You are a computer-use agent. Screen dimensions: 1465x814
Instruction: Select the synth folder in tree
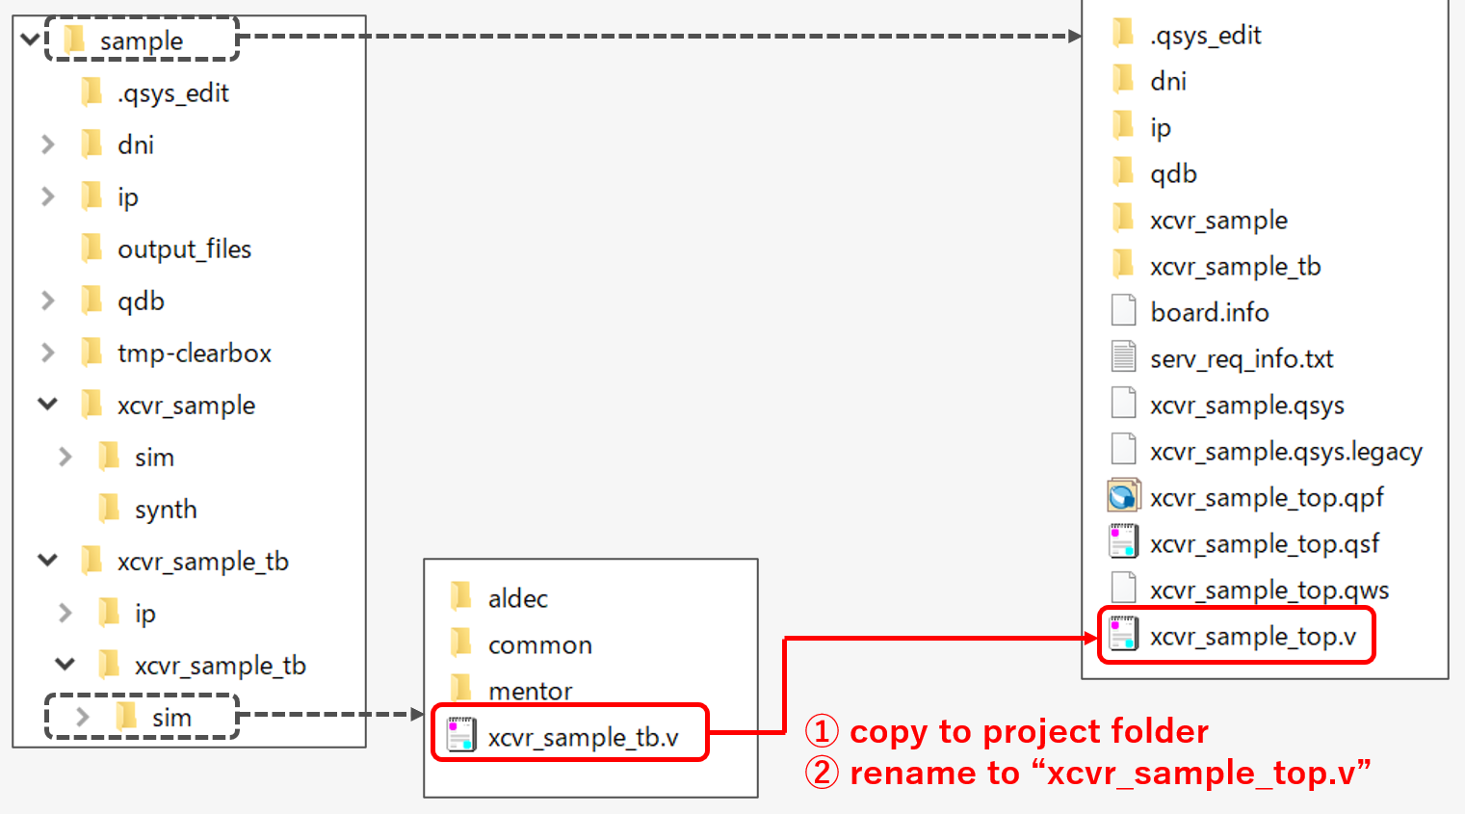coord(165,509)
